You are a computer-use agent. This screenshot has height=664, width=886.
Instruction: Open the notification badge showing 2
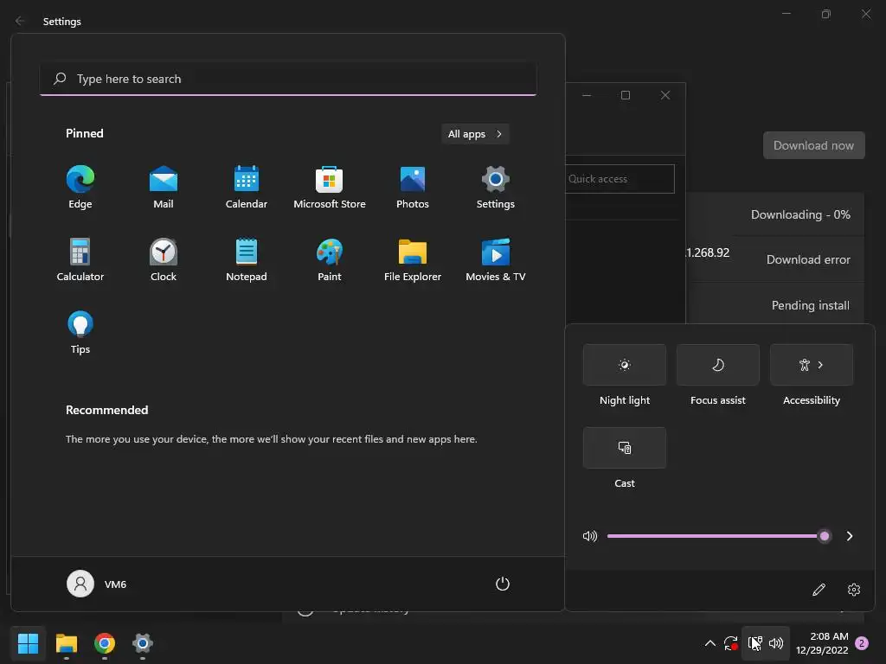pos(862,643)
